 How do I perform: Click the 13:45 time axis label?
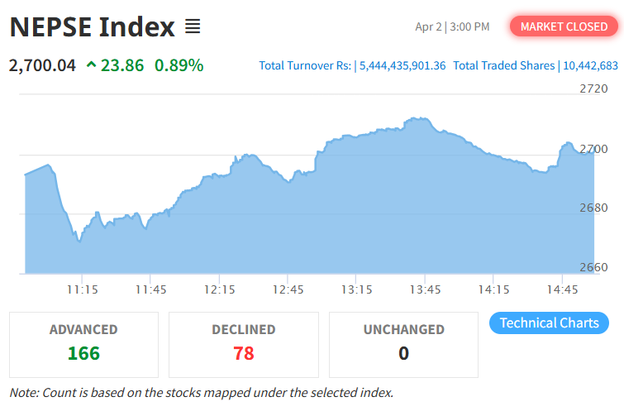coord(425,289)
